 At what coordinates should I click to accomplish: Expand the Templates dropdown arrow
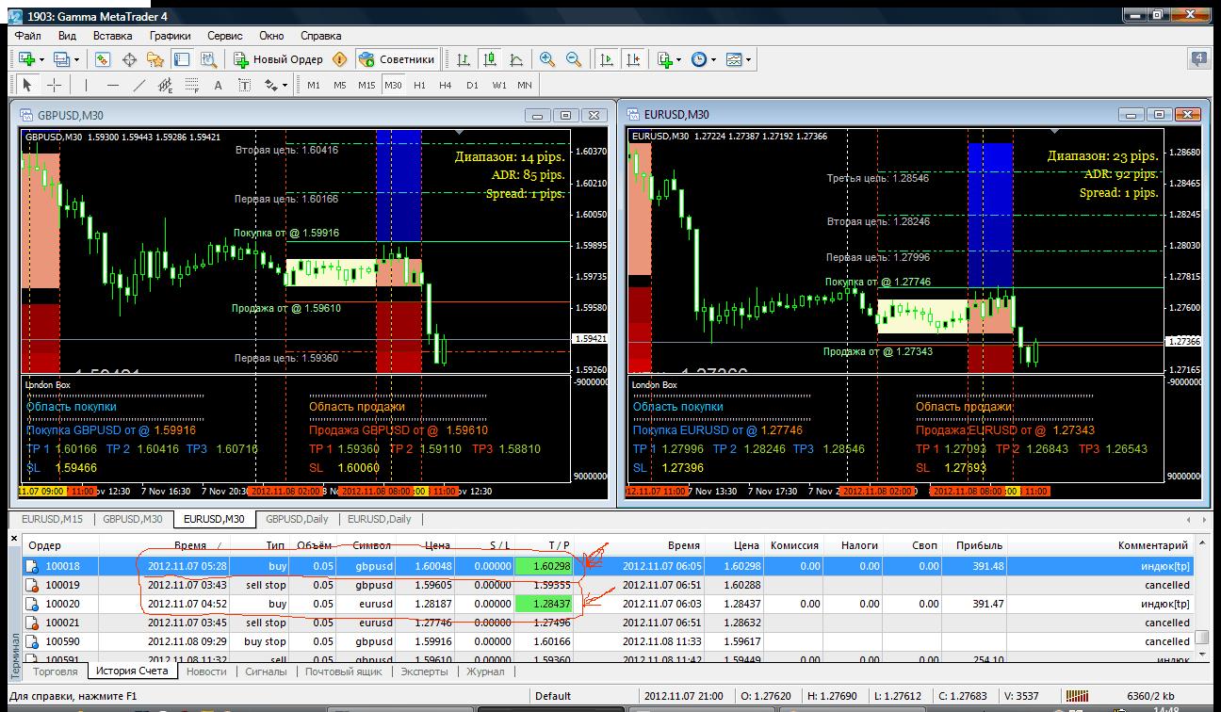tap(748, 59)
